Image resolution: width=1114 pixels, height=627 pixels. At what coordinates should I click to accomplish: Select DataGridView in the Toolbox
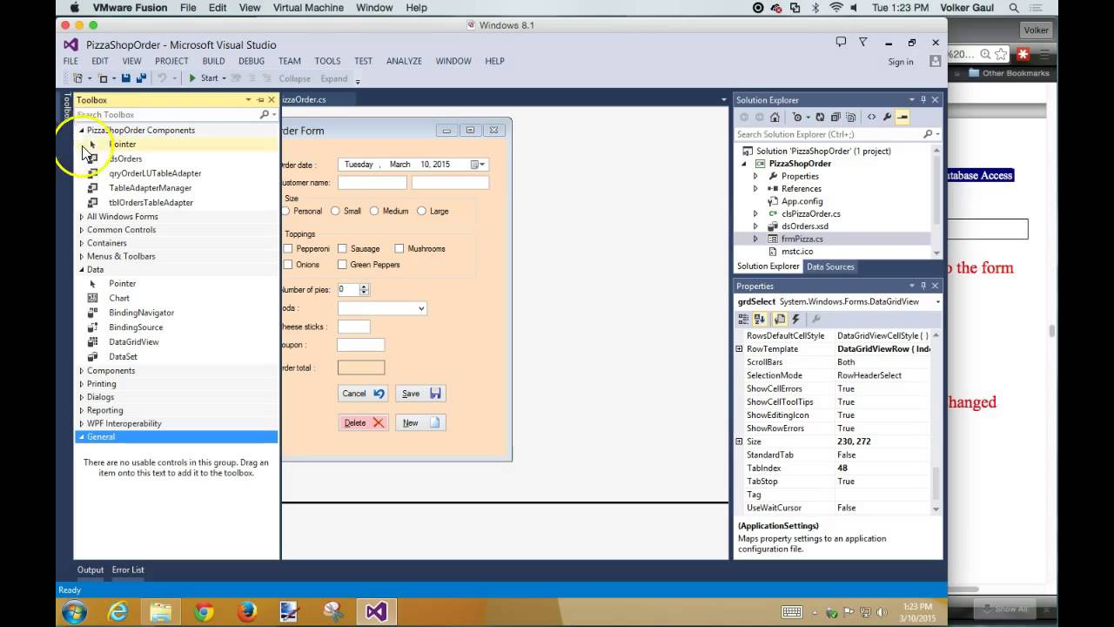click(x=134, y=342)
